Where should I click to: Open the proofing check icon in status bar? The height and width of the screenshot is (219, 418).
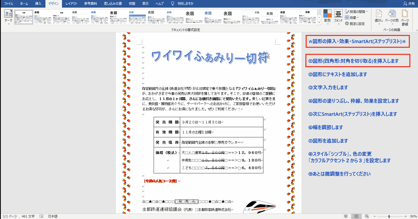[41, 216]
